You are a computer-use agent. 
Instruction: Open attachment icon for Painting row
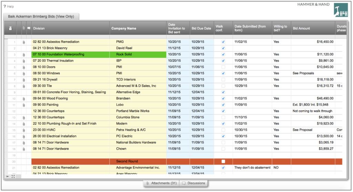(24, 105)
